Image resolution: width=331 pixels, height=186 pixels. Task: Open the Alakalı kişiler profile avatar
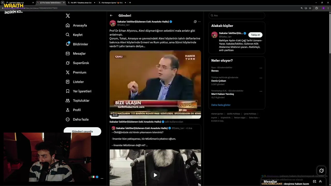point(214,35)
